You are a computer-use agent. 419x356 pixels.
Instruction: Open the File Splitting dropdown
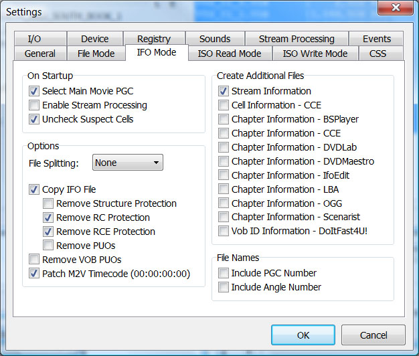pos(127,162)
